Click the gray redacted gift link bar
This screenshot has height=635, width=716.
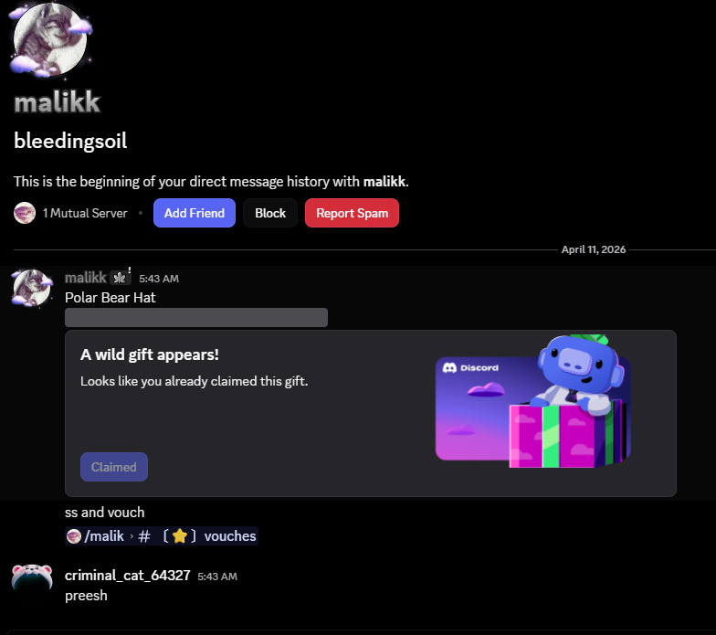tap(196, 318)
